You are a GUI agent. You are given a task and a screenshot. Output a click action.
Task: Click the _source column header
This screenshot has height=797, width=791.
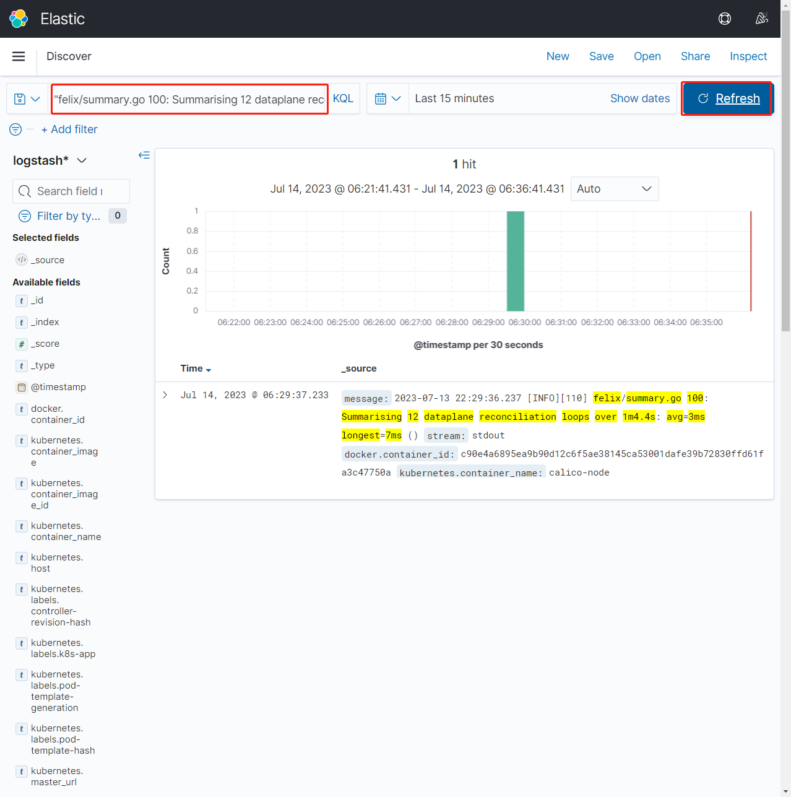(359, 368)
